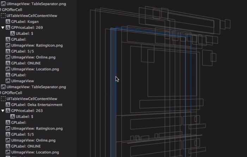This screenshot has height=157, width=247.
Task: Click the image icon beside first RatingIcon.png
Action: (x=8, y=45)
